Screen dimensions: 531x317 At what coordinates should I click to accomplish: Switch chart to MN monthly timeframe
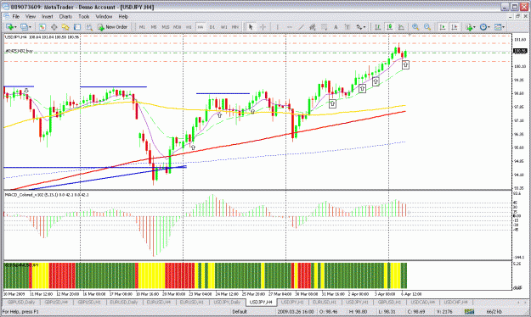[x=235, y=27]
